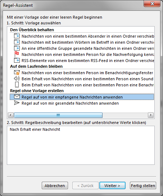Viewport: 163px width, 196px height.
Task: Click inside the Regelbeschreibung text box
Action: pos(81,145)
